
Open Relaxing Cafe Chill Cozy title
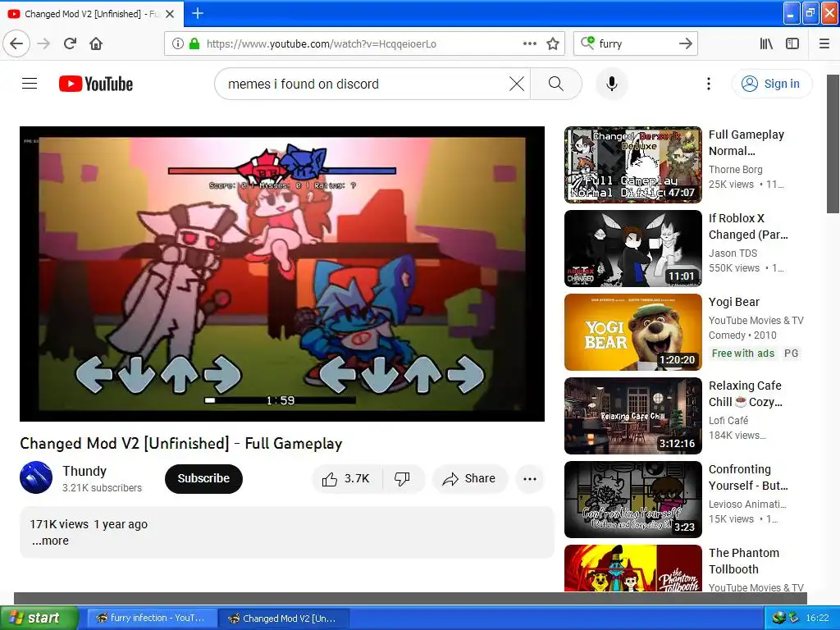pos(746,394)
